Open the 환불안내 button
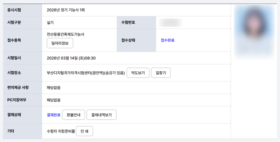Screen dimensions: 280x142 click(73, 115)
